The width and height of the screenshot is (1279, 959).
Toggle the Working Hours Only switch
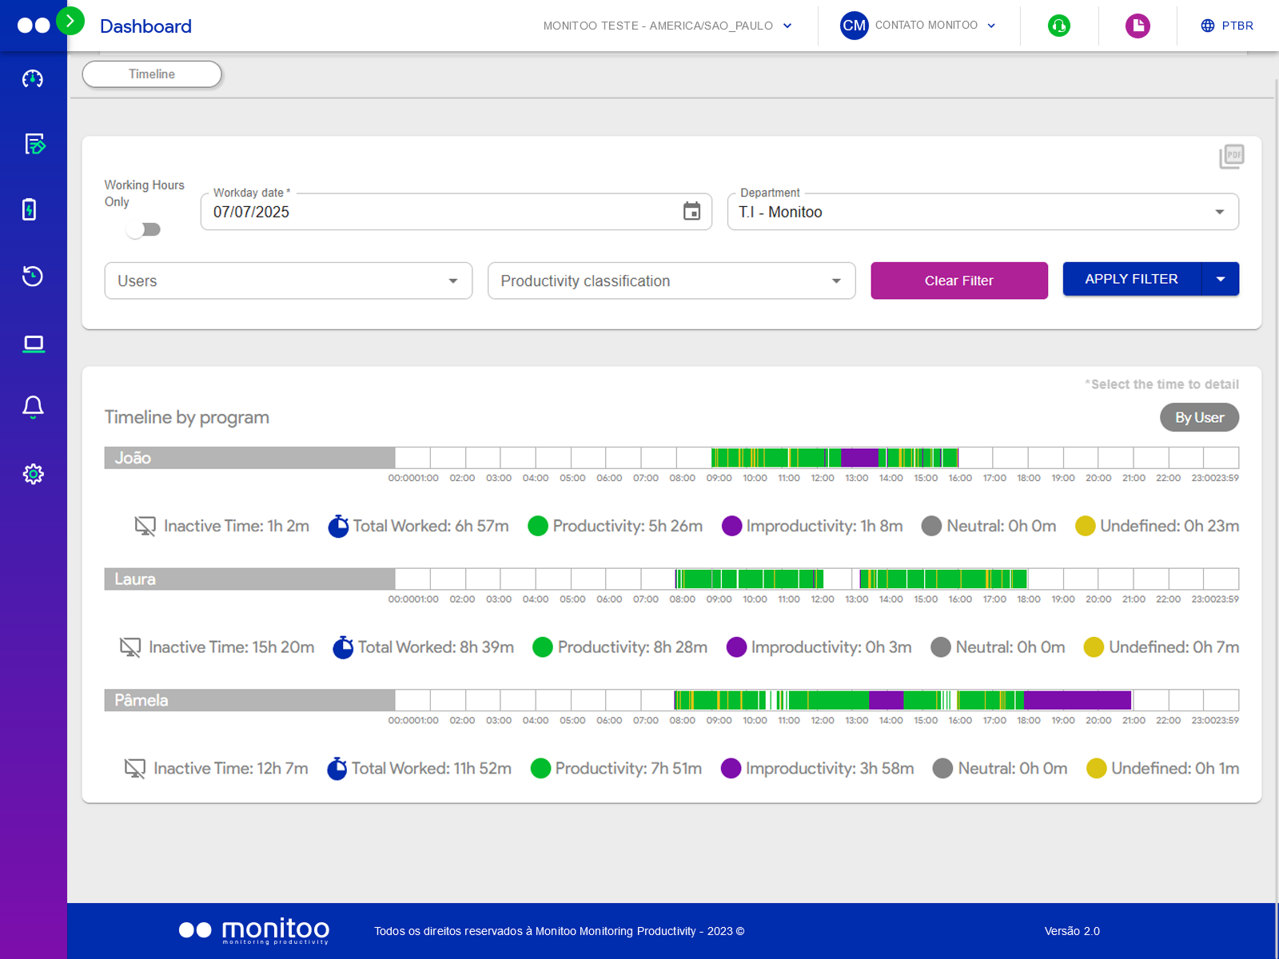coord(143,230)
